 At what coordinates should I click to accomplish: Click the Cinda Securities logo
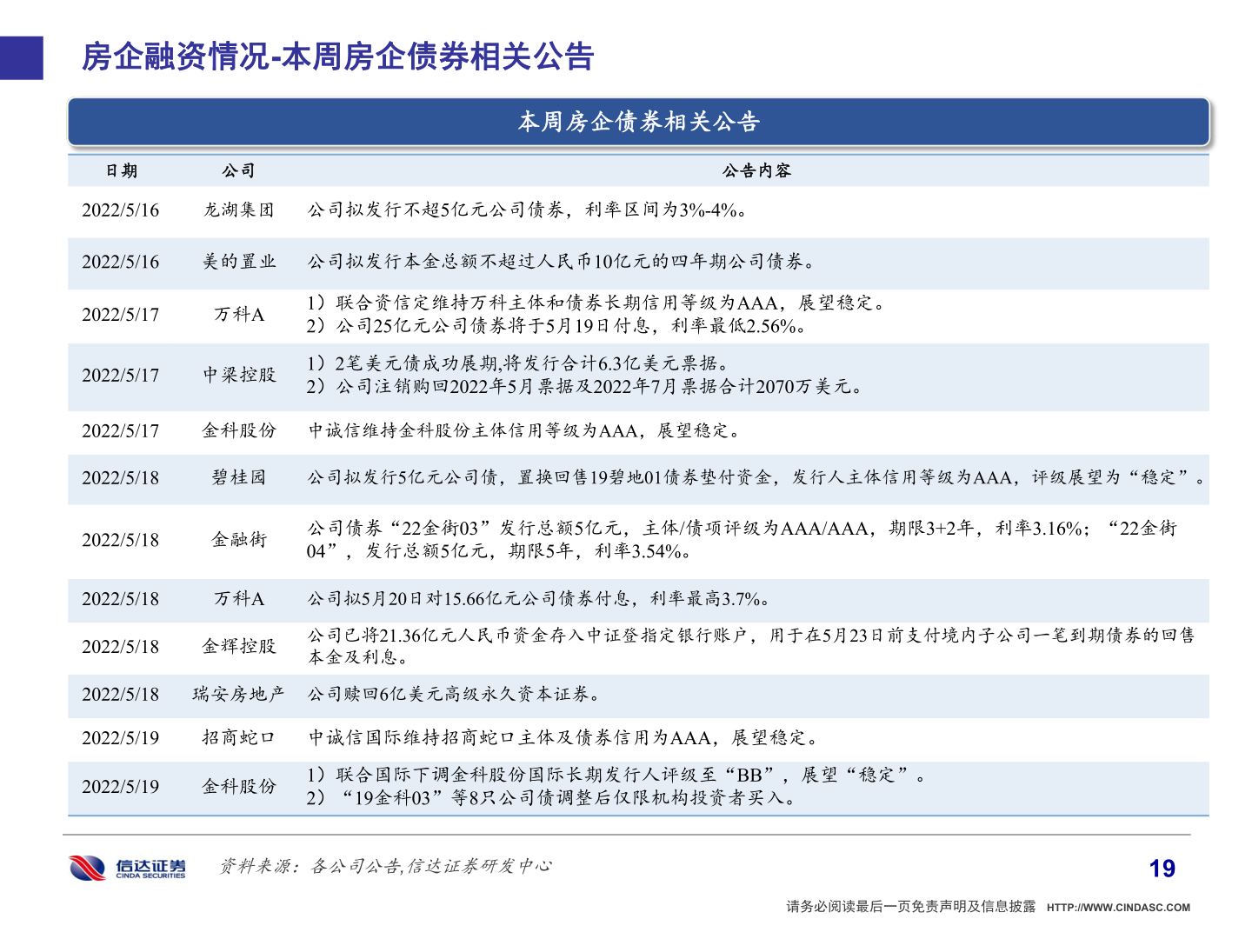(128, 868)
